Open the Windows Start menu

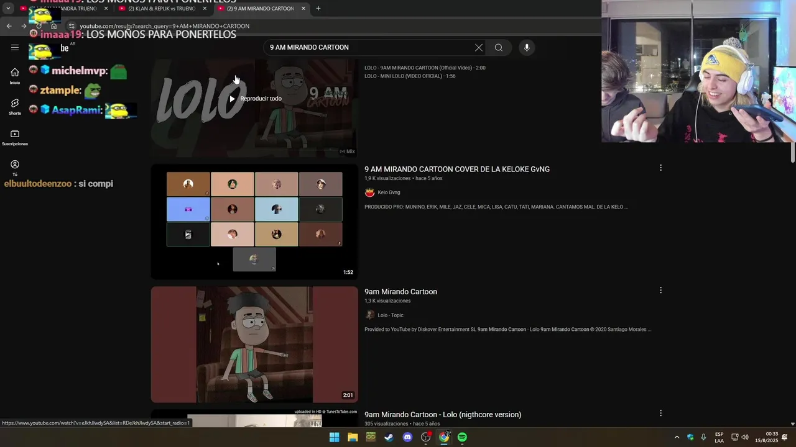click(x=334, y=437)
